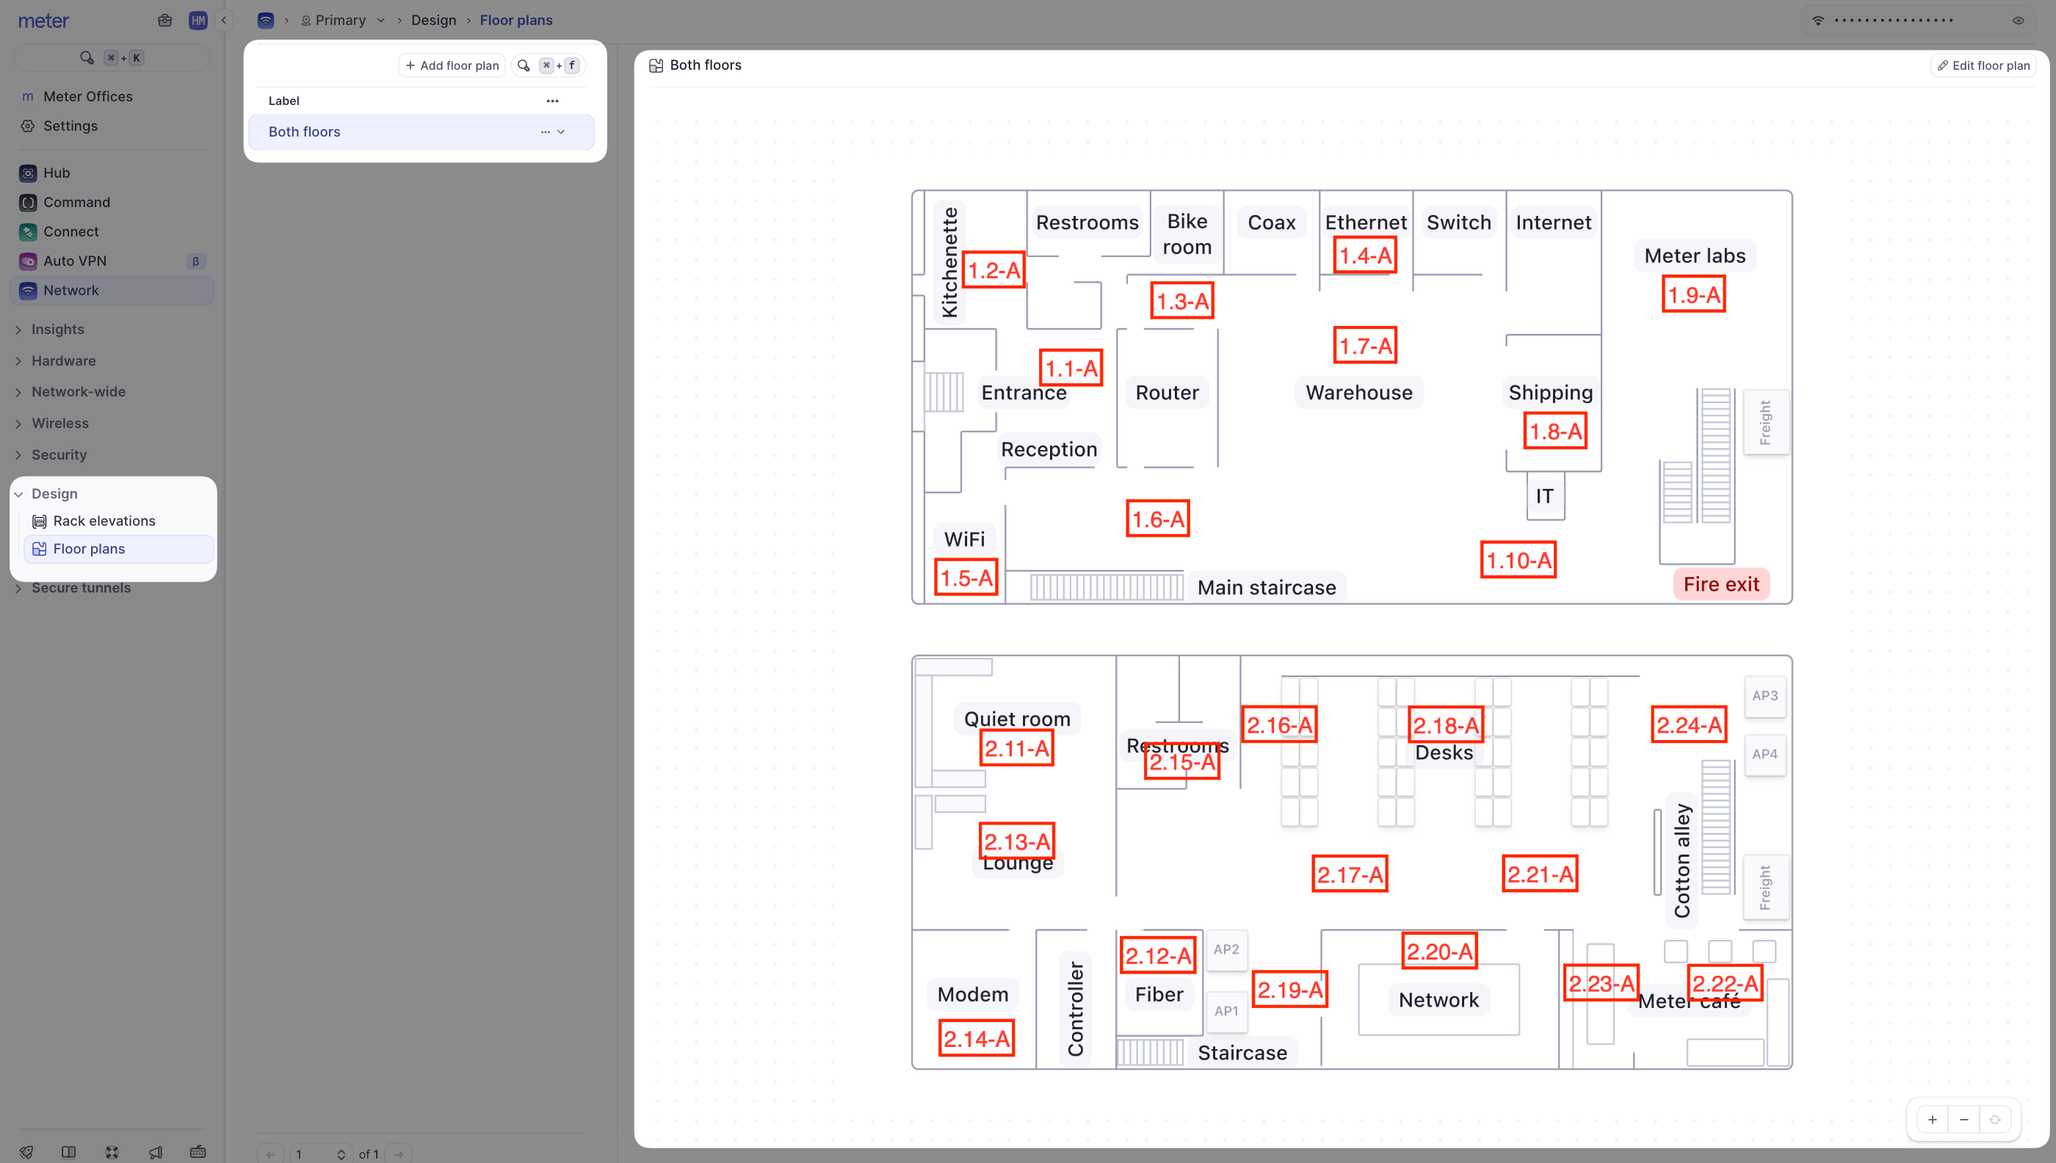The height and width of the screenshot is (1163, 2056).
Task: Click the page number stepper field
Action: point(319,1153)
